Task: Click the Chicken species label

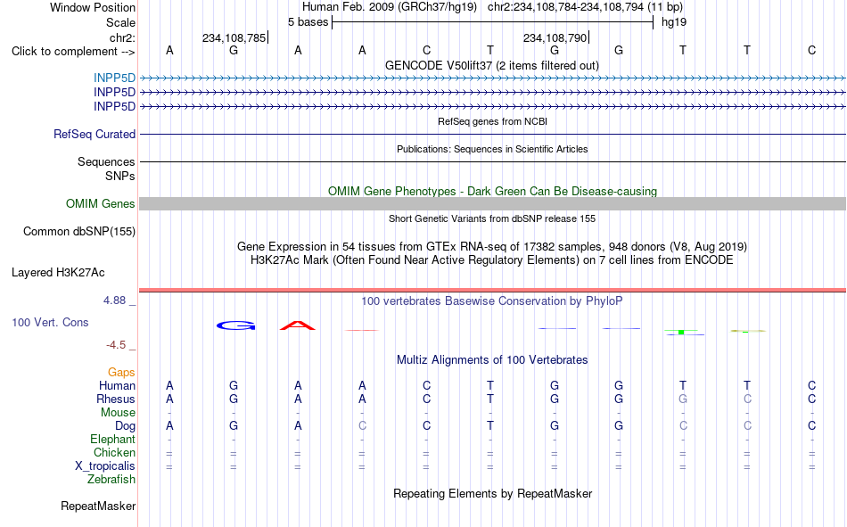Action: click(114, 452)
